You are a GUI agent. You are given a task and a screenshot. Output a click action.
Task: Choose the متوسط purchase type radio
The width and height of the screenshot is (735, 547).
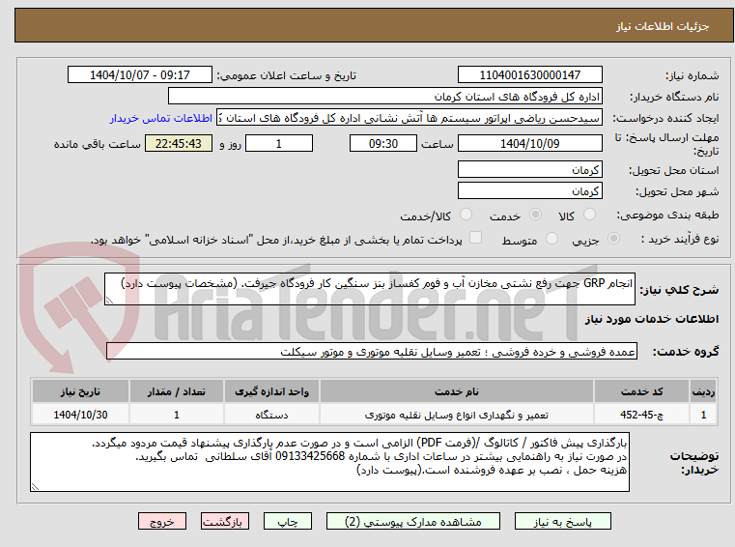pyautogui.click(x=552, y=239)
